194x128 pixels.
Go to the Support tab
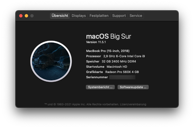coord(119,16)
